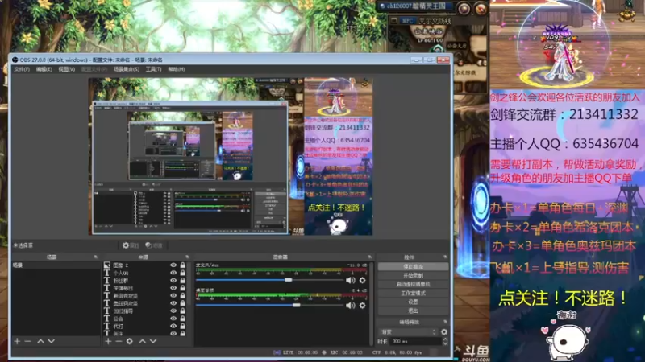Open desktop audio settings gear
Image resolution: width=645 pixels, height=362 pixels.
(362, 306)
